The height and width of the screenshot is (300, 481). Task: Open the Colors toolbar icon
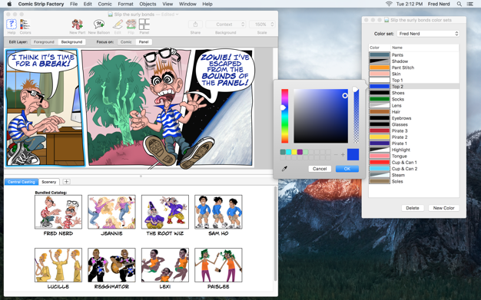(25, 25)
